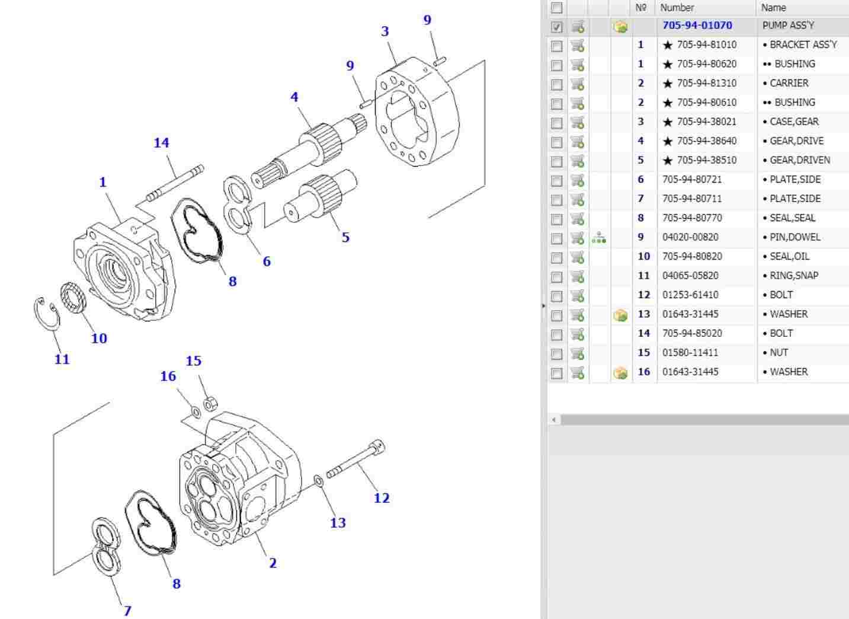849x619 pixels.
Task: Add RING,SNAP 04065-05820 to cart
Action: [578, 277]
